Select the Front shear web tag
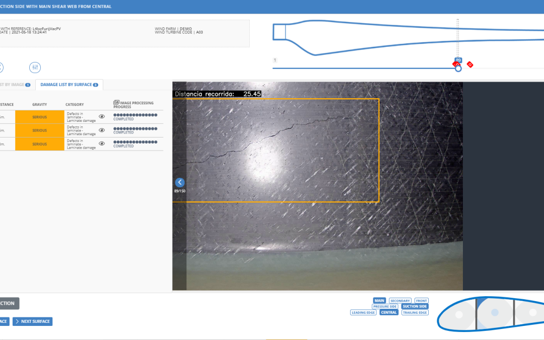Image resolution: width=544 pixels, height=340 pixels. click(422, 301)
